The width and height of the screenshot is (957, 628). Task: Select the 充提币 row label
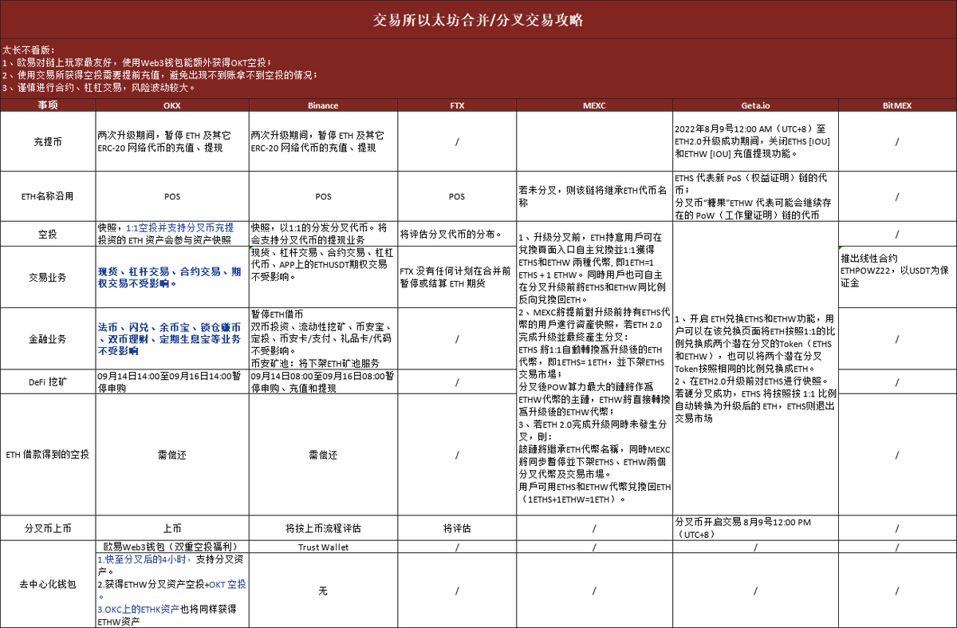pyautogui.click(x=48, y=141)
